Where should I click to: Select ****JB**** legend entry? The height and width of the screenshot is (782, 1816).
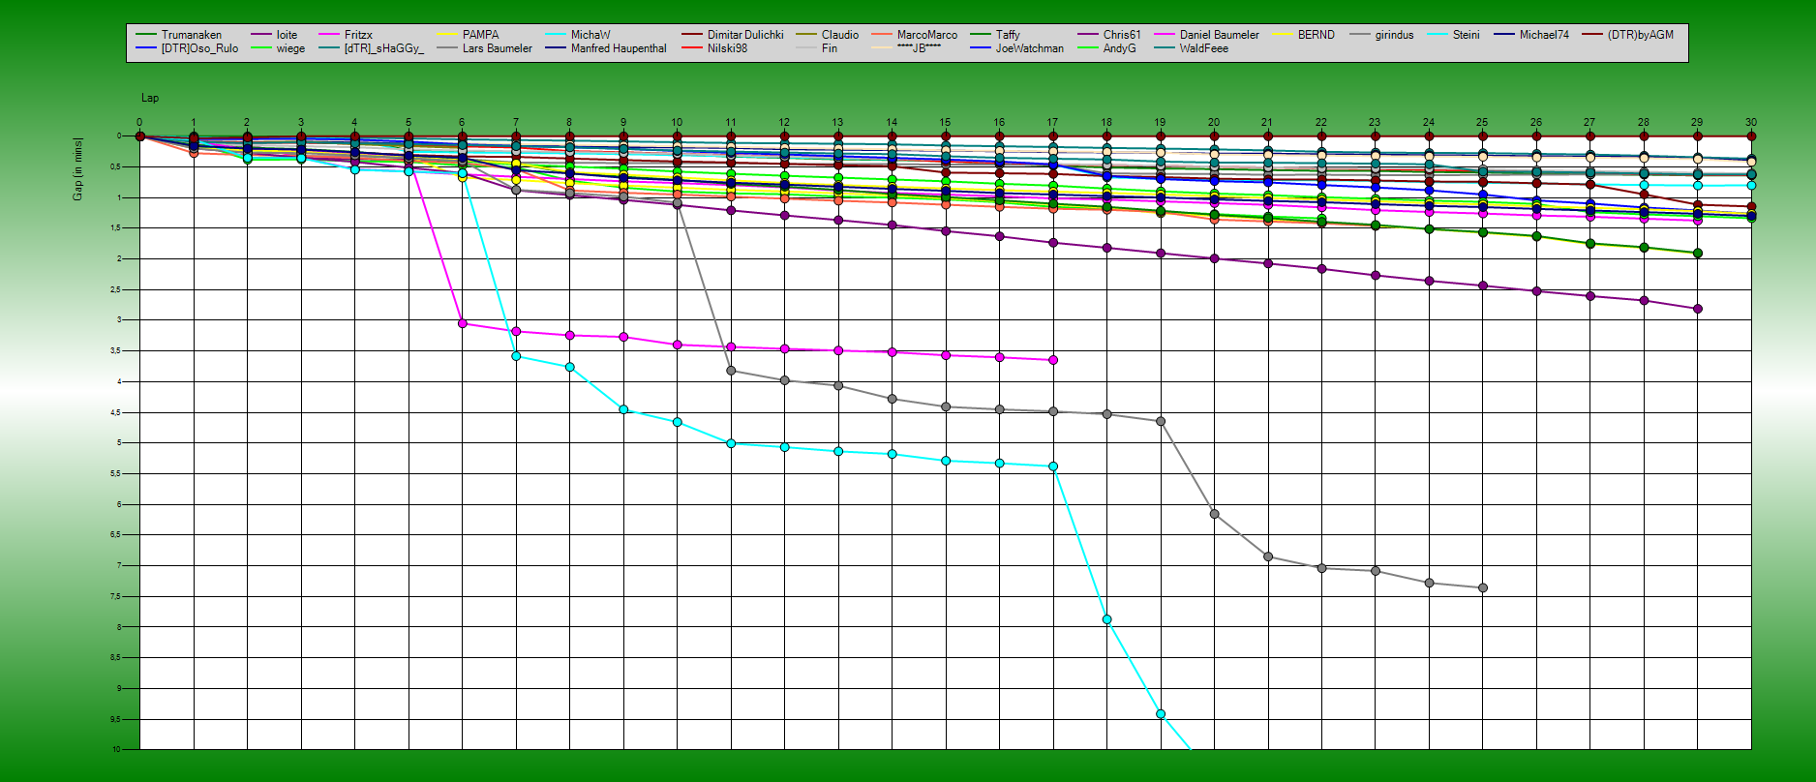click(906, 48)
